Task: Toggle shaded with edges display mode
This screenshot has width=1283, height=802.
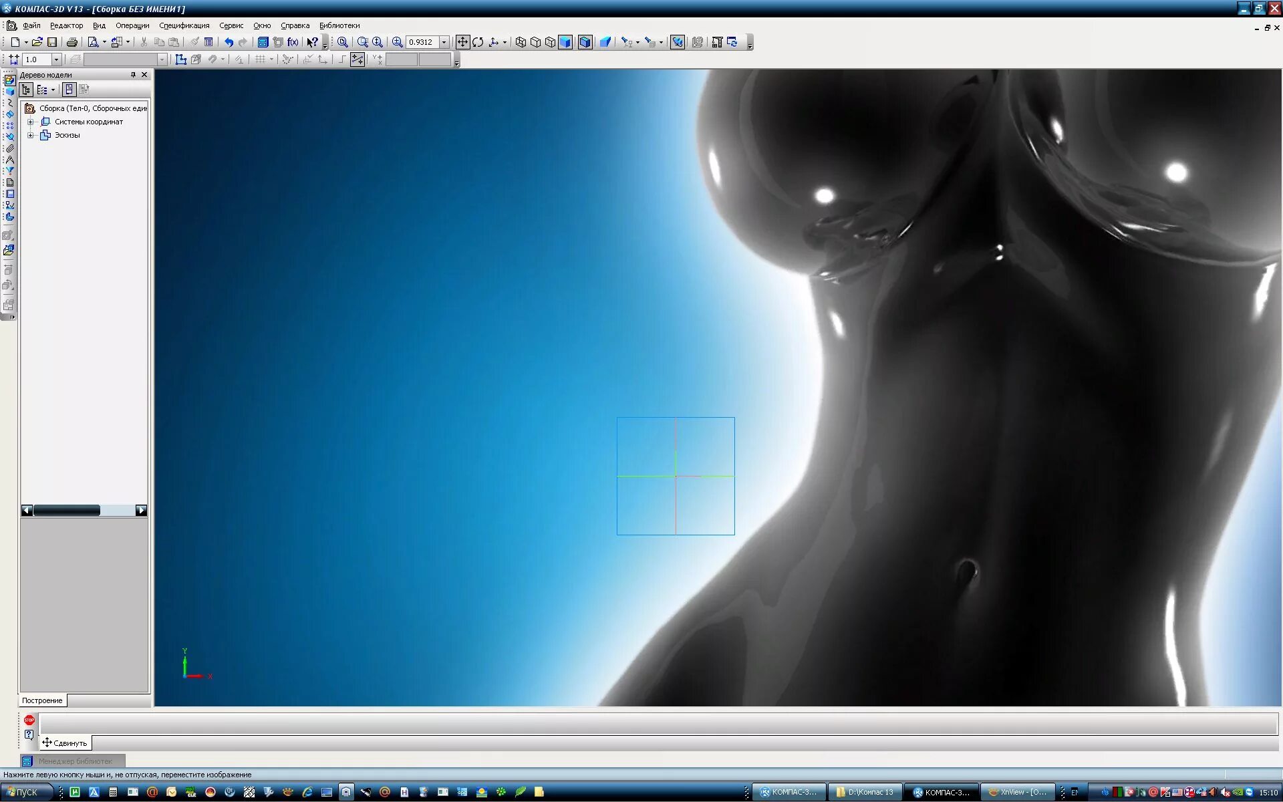Action: click(585, 42)
